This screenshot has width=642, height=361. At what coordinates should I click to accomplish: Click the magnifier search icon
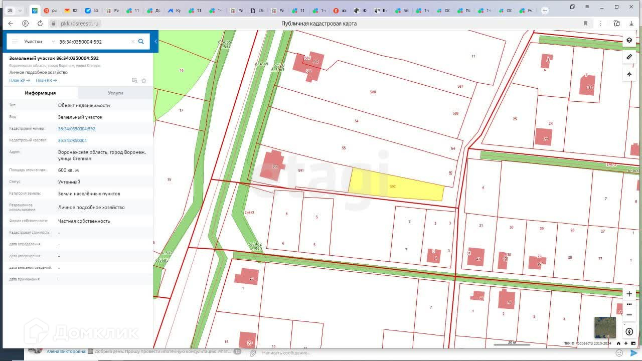[141, 42]
